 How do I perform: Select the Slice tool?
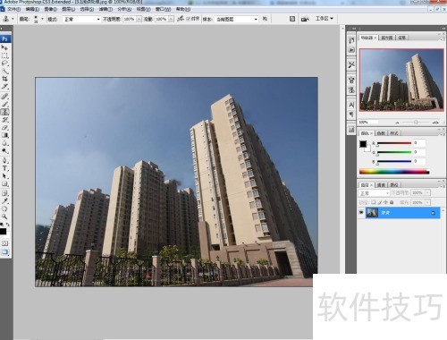click(4, 87)
